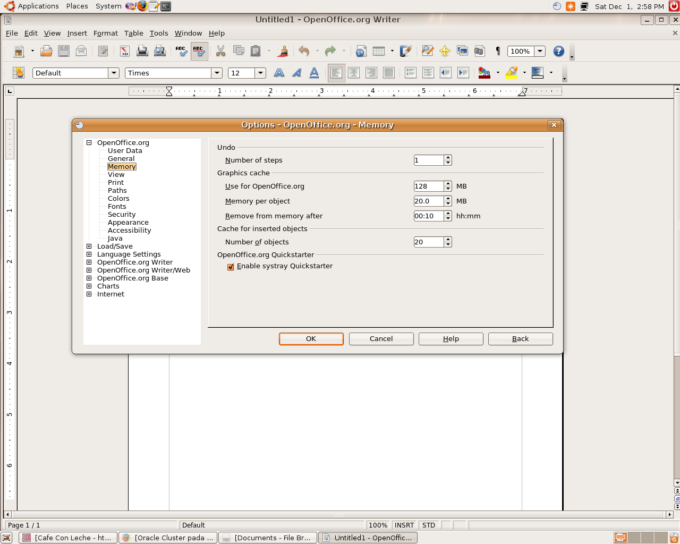Open the Tools menu
This screenshot has height=544, width=680.
(x=159, y=33)
